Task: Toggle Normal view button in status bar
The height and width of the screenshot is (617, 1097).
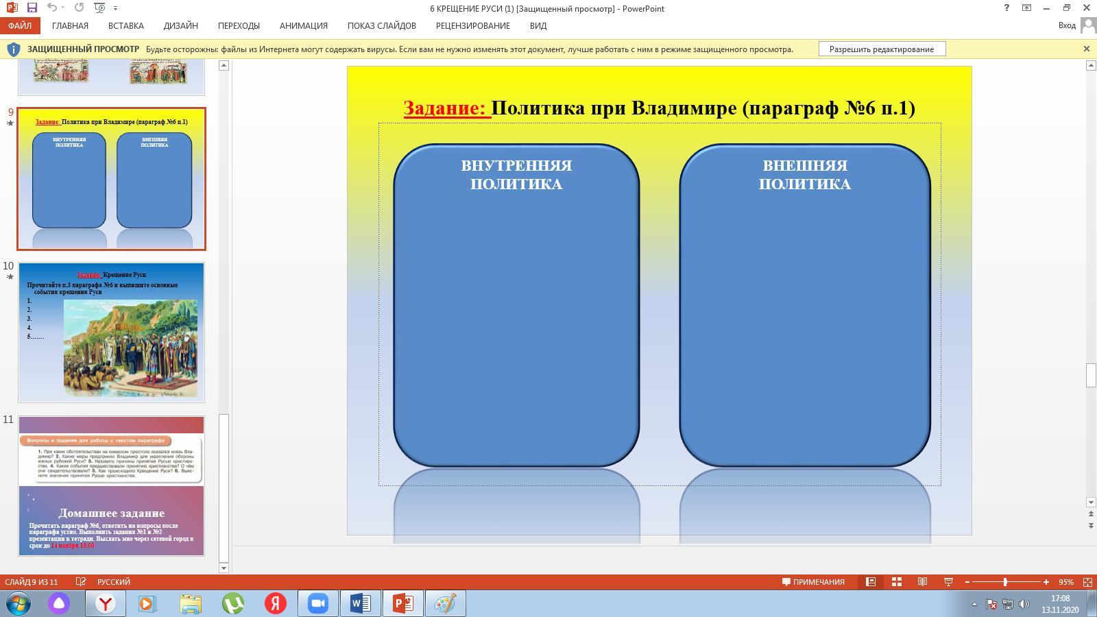Action: click(x=870, y=581)
